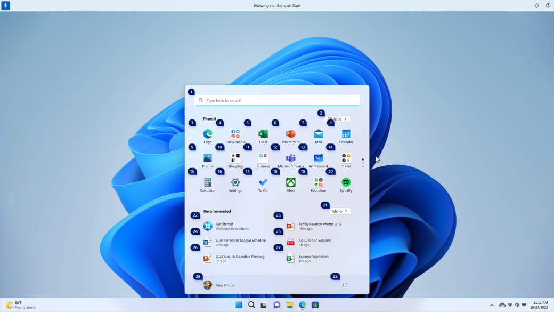Viewport: 554px width, 312px height.
Task: Click the Sara Philips user account button
Action: click(219, 285)
